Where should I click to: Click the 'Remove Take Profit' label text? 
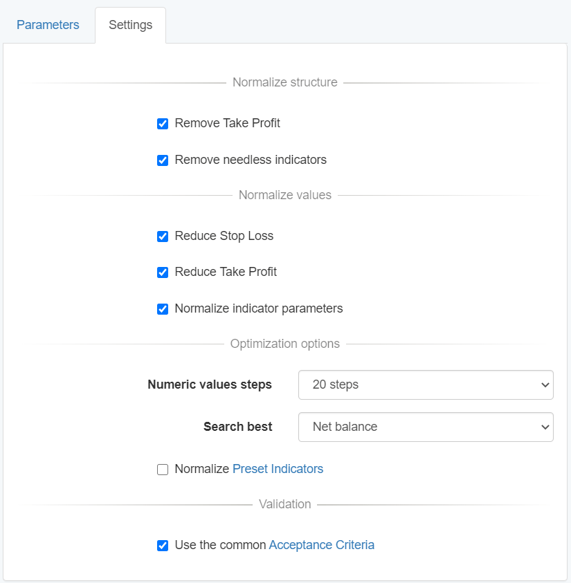coord(227,123)
